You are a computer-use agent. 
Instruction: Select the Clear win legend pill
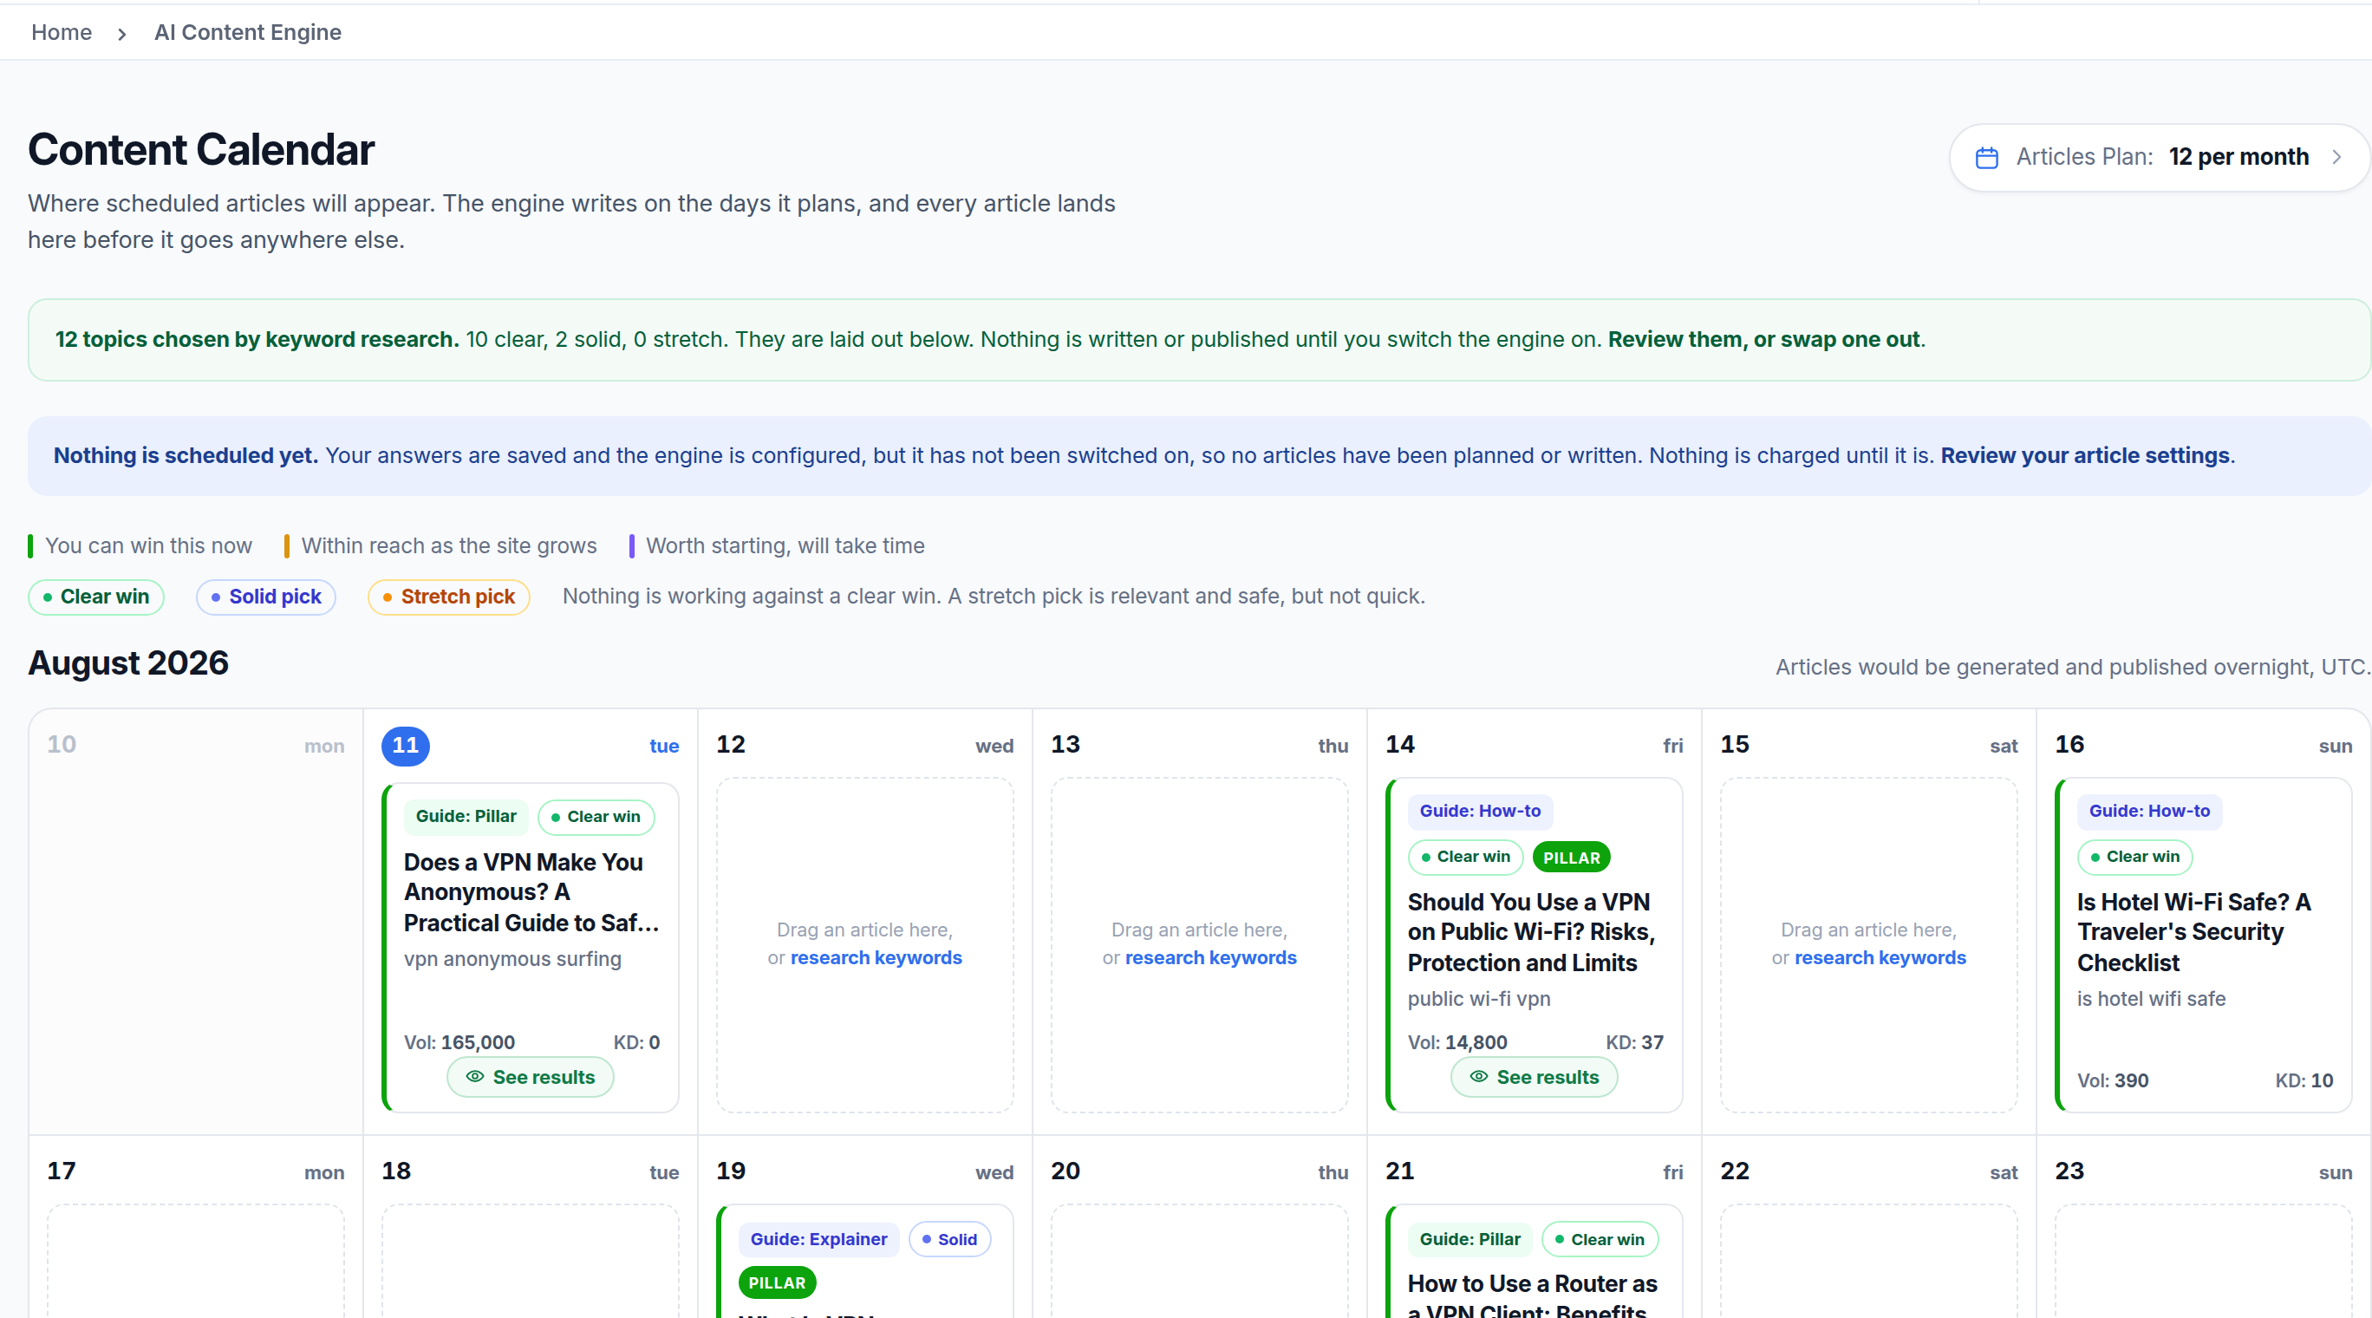(x=95, y=597)
